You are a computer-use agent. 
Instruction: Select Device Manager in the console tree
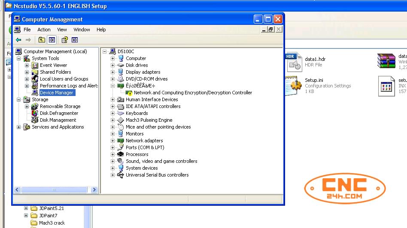click(x=57, y=93)
